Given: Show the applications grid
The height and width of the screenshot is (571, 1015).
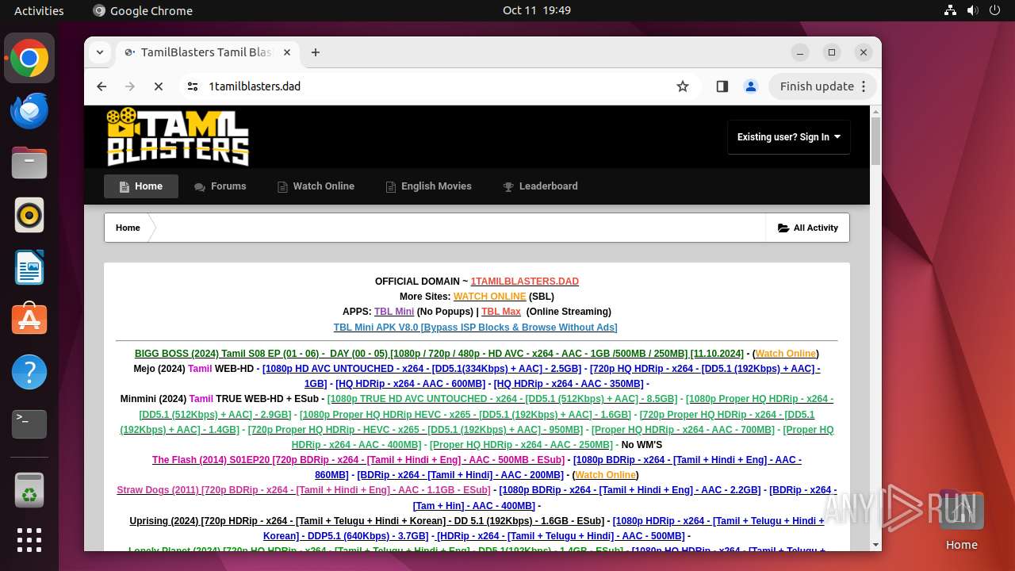Looking at the screenshot, I should tap(29, 540).
